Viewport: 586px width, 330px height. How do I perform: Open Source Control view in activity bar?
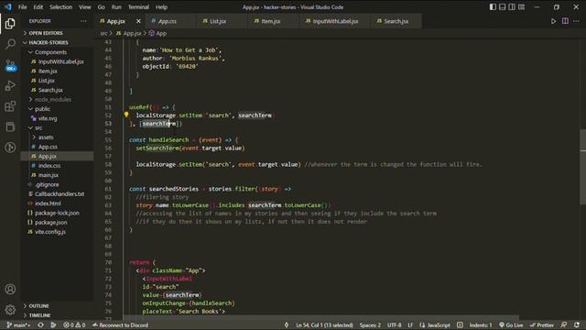pyautogui.click(x=10, y=65)
